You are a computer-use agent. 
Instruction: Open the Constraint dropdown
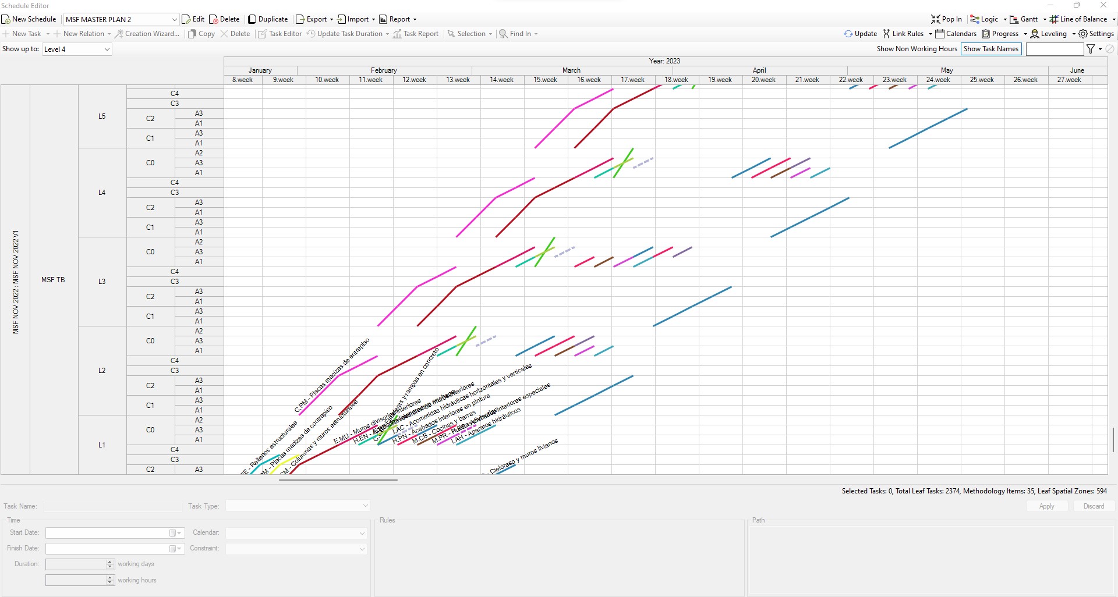point(296,549)
